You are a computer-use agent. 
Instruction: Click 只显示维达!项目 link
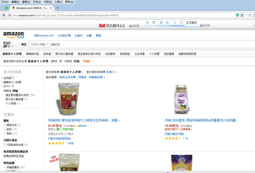pyautogui.click(x=174, y=134)
